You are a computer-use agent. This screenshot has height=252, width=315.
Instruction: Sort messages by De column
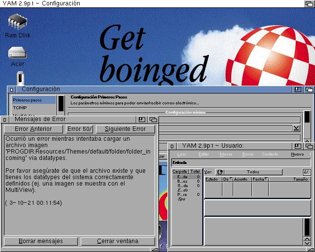227,180
